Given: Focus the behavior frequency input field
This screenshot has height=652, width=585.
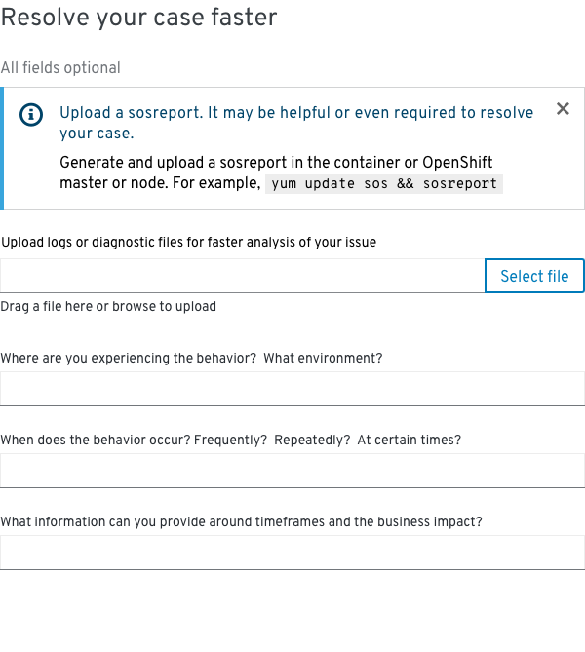Looking at the screenshot, I should [x=292, y=471].
